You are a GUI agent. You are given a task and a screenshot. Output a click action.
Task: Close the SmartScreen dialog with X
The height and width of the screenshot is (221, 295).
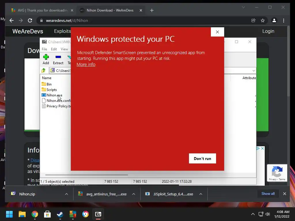pos(218,32)
